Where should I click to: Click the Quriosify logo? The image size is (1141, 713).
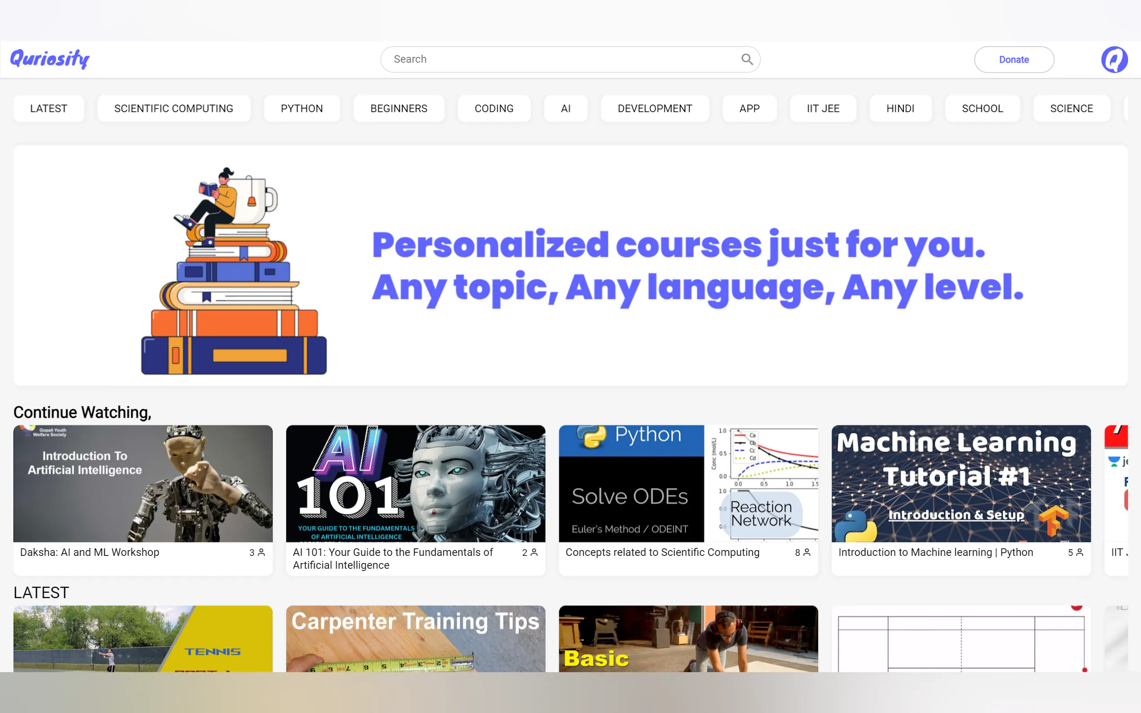tap(50, 59)
